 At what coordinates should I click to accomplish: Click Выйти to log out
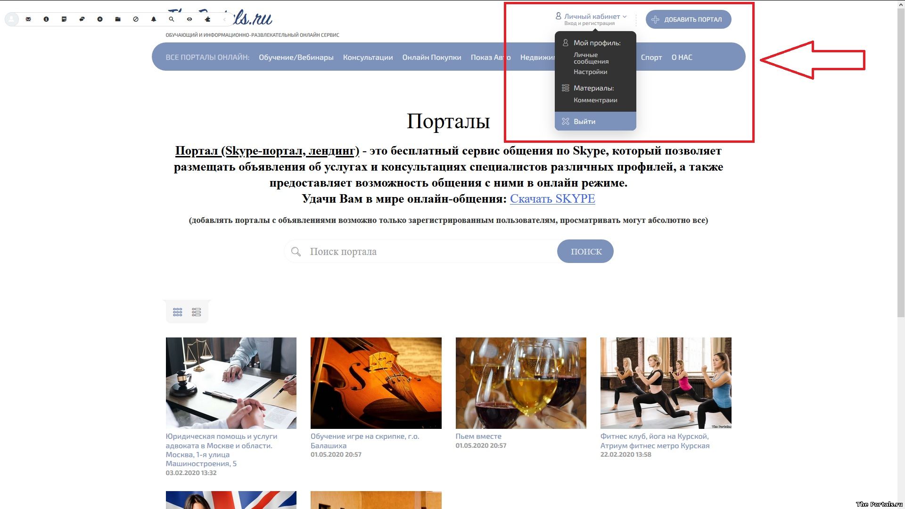[595, 121]
